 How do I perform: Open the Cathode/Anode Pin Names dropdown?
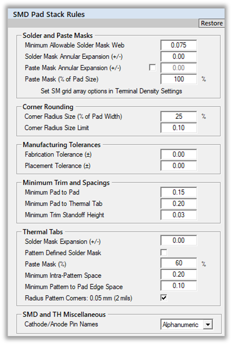pos(208,324)
